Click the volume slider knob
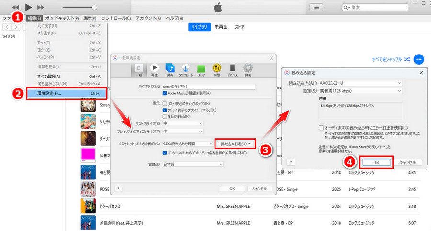 click(94, 8)
